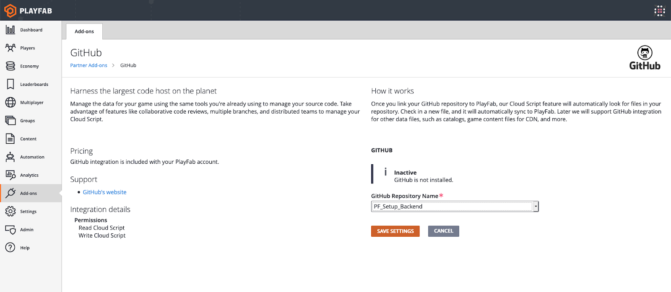Click the Multiplayer globe icon
The height and width of the screenshot is (292, 671).
[x=10, y=102]
